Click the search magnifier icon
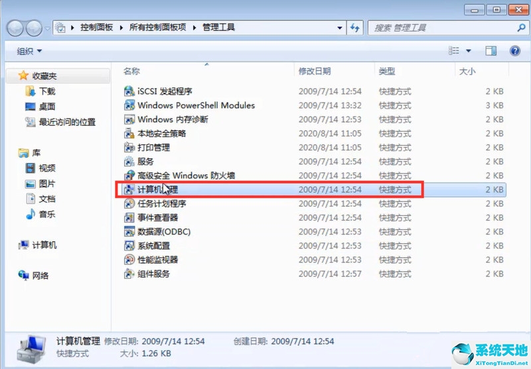 tap(521, 27)
